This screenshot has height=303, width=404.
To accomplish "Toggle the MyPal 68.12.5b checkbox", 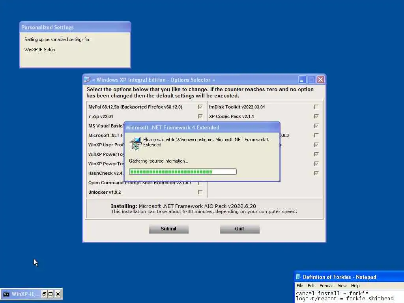I will pos(200,107).
